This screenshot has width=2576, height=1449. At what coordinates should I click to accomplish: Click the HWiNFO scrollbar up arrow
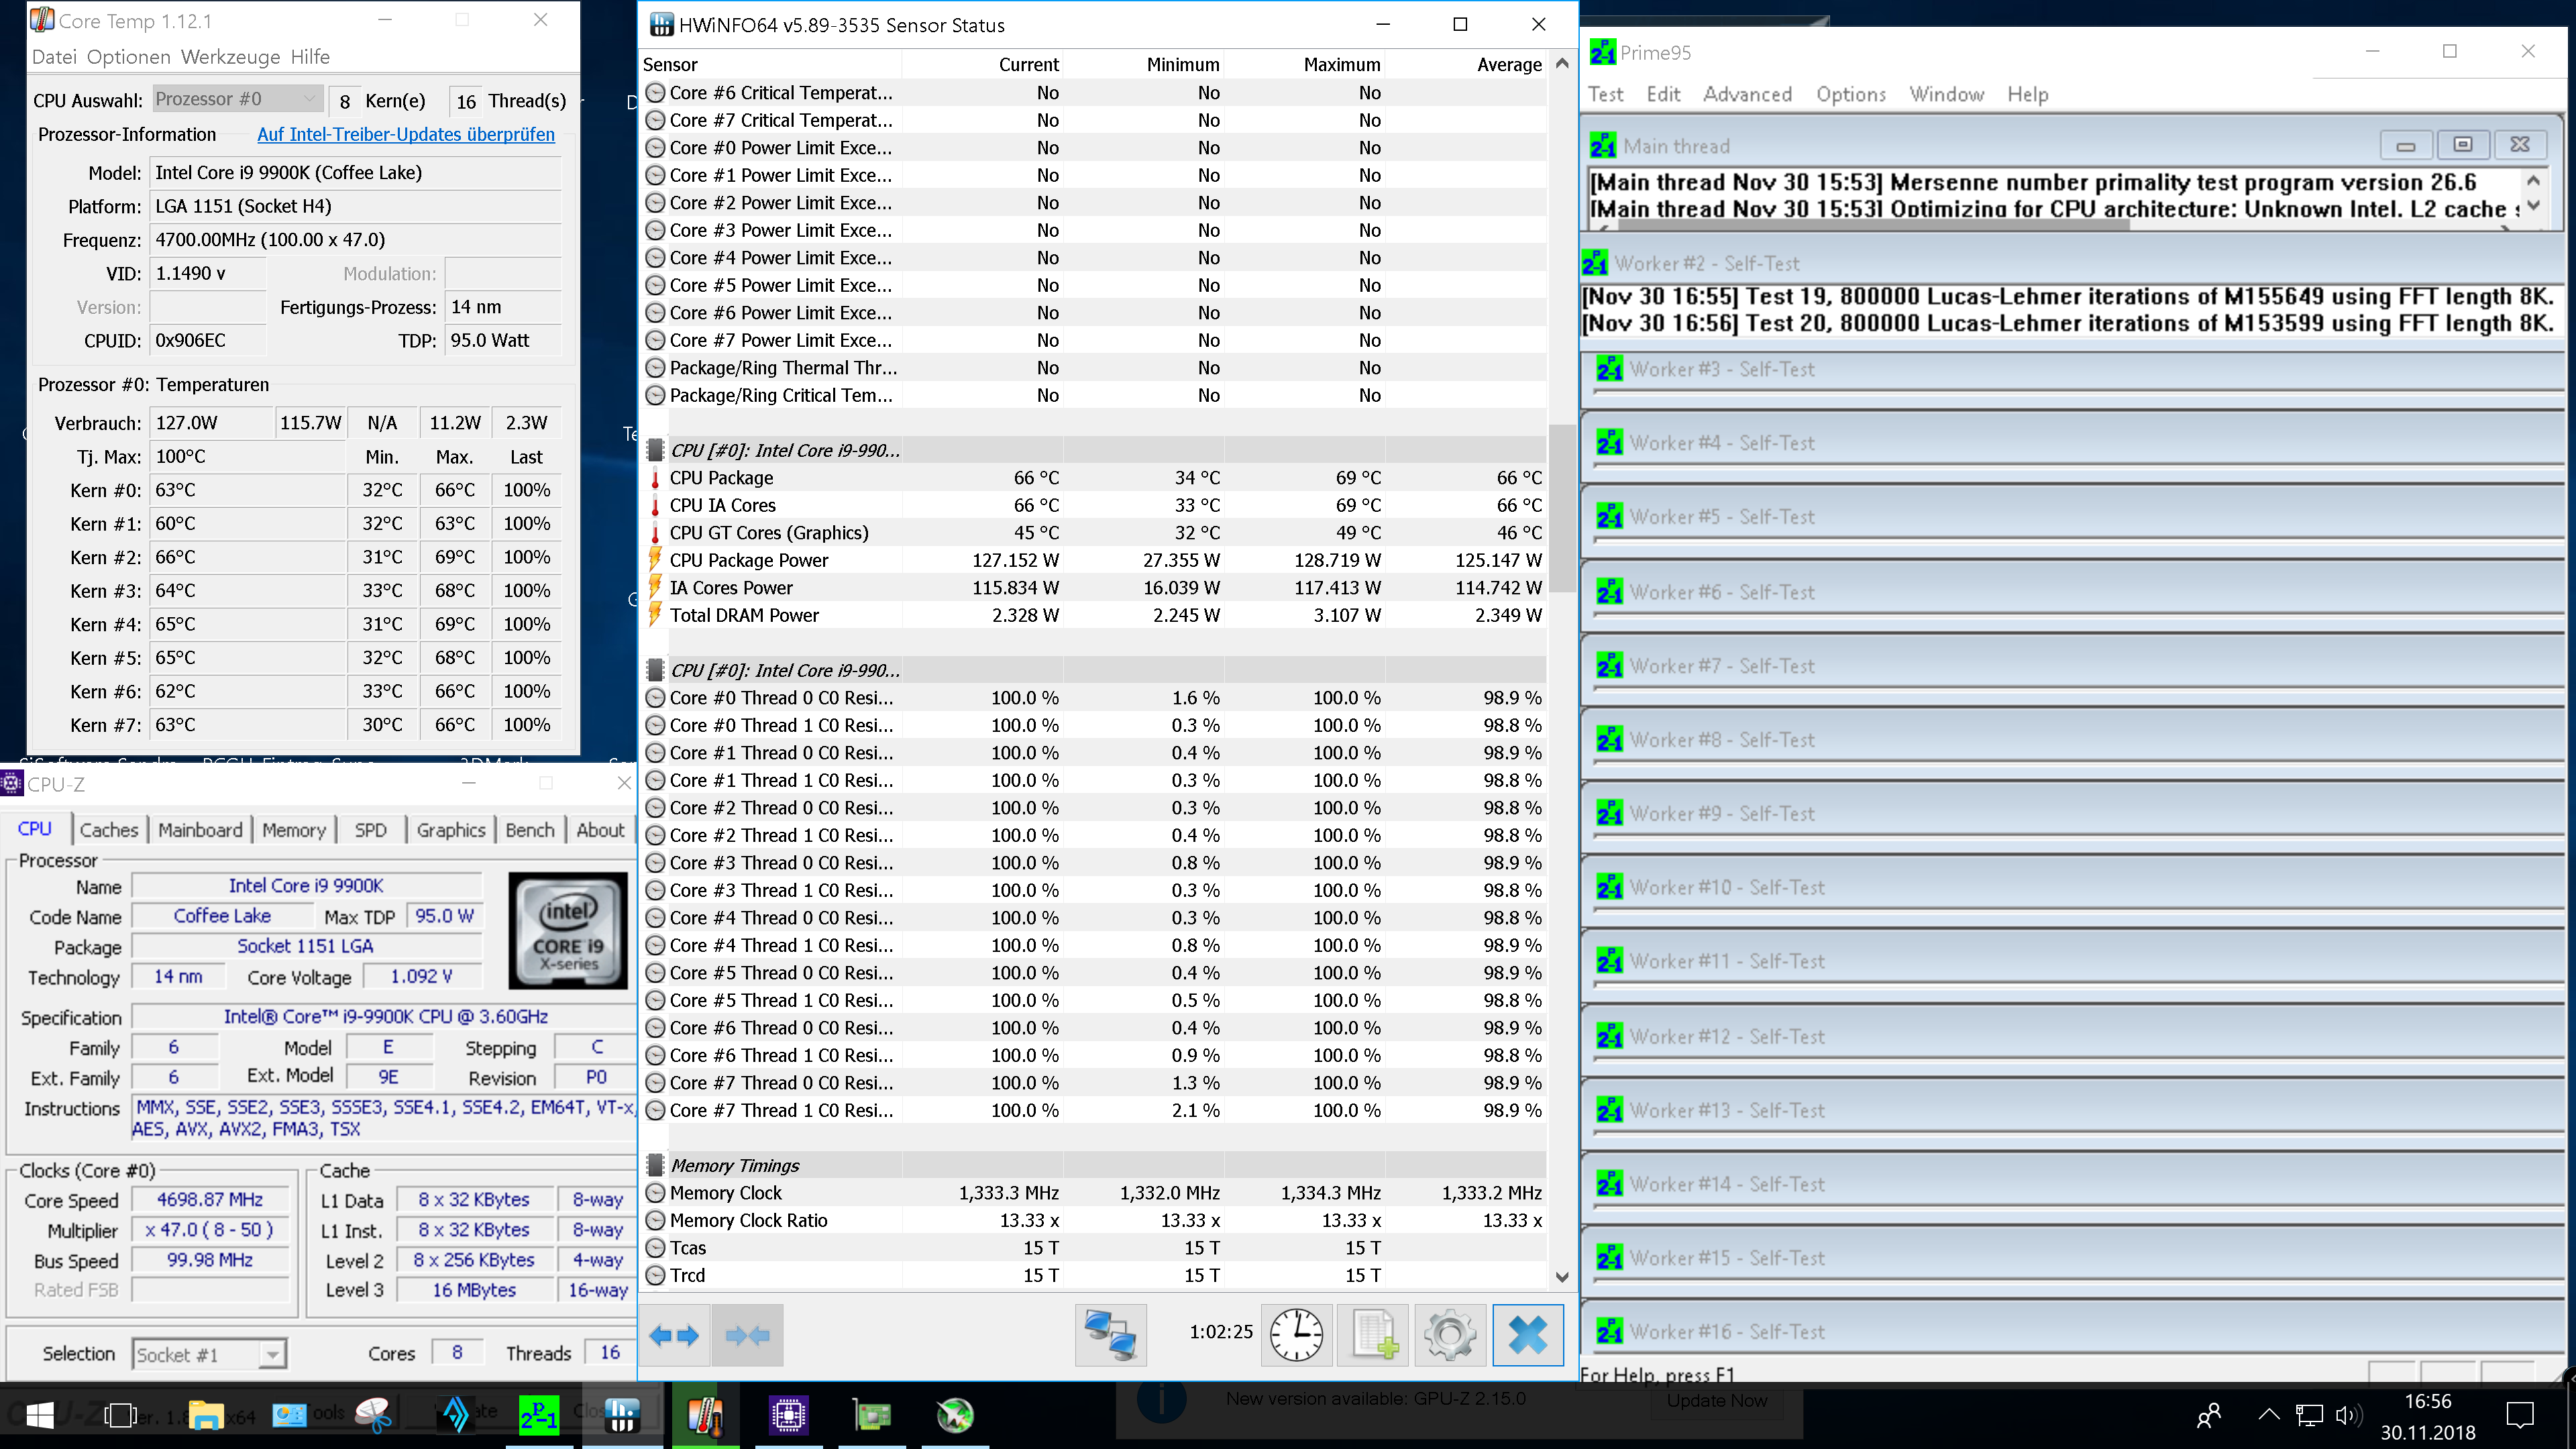[1562, 63]
